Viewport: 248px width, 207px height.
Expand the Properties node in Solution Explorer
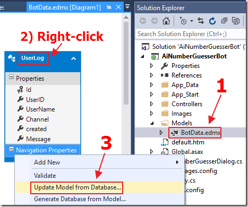click(x=151, y=66)
